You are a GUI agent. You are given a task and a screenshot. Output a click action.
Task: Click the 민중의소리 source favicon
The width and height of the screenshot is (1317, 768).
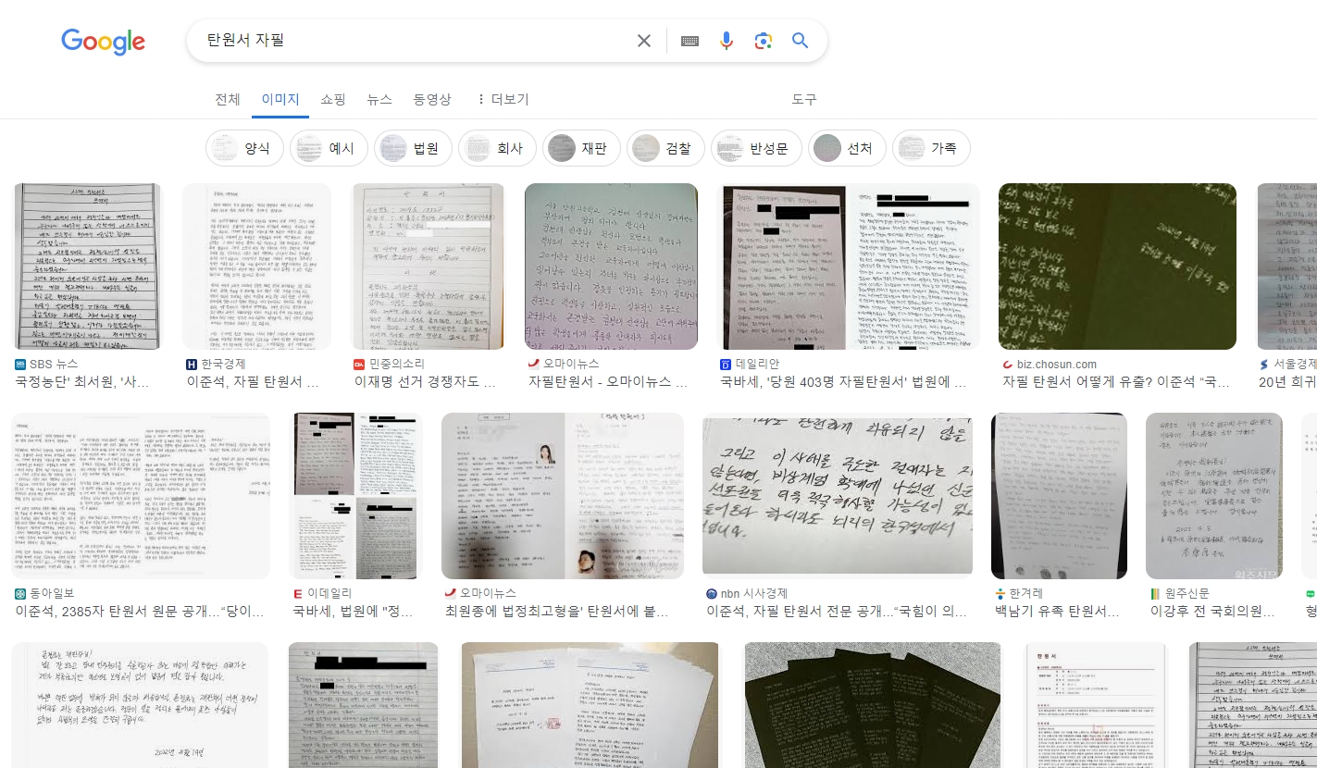coord(359,365)
